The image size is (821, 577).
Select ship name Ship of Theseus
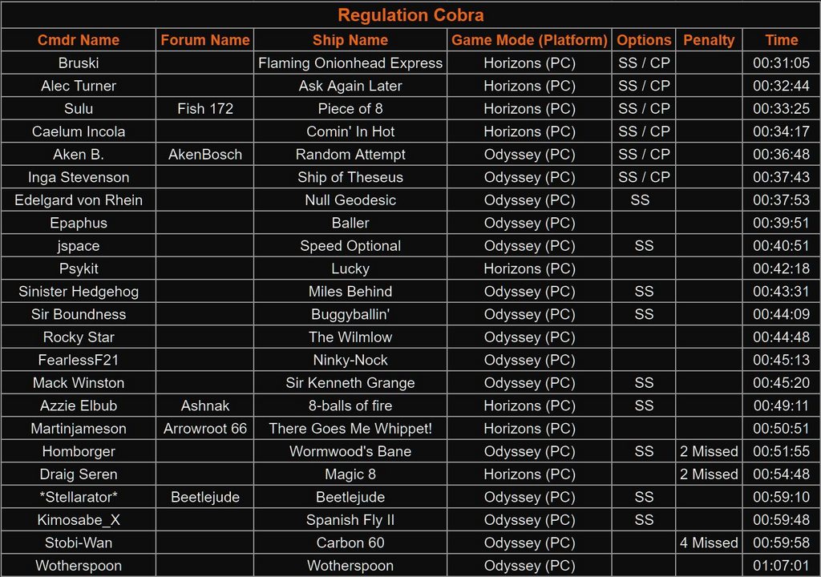[350, 177]
